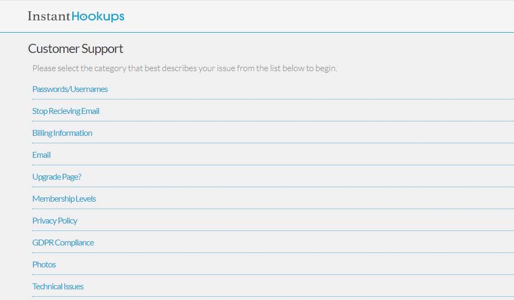Image resolution: width=514 pixels, height=300 pixels.
Task: Expand the Upgrade Page? topic
Action: click(x=57, y=177)
